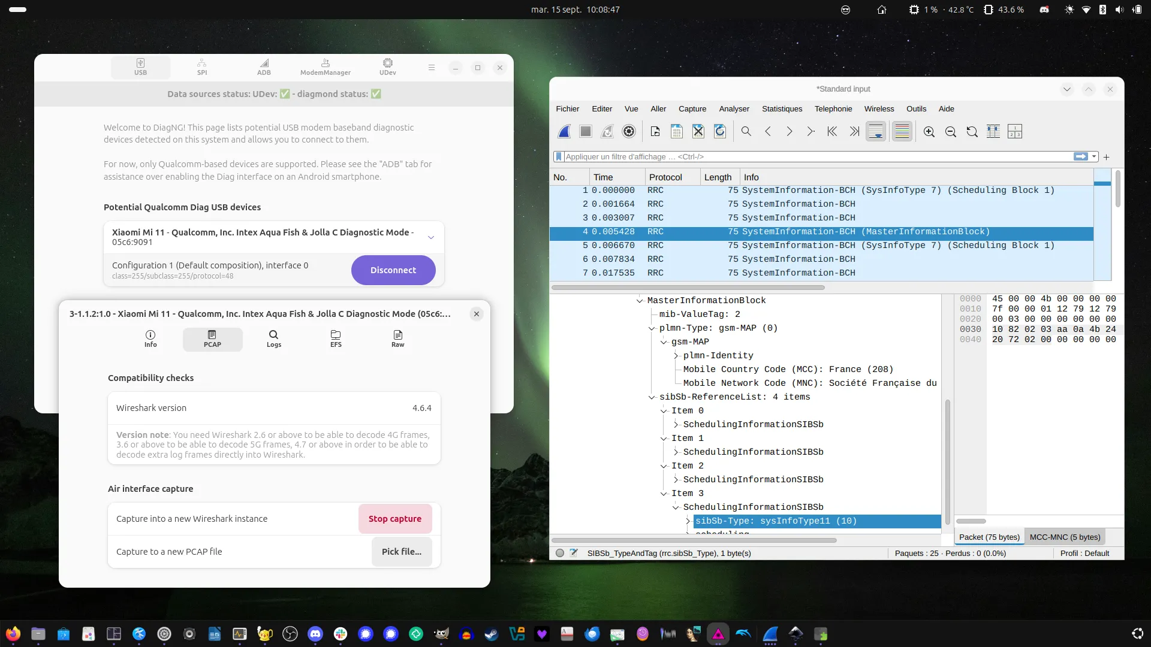Start capture with the Wireshark shark fin icon
Viewport: 1151px width, 647px height.
[x=564, y=131]
